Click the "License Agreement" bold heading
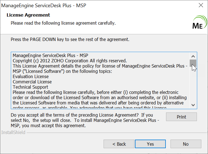This screenshot has width=208, height=154. pos(28,15)
